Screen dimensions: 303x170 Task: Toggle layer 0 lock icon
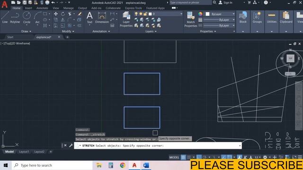[x=145, y=14]
